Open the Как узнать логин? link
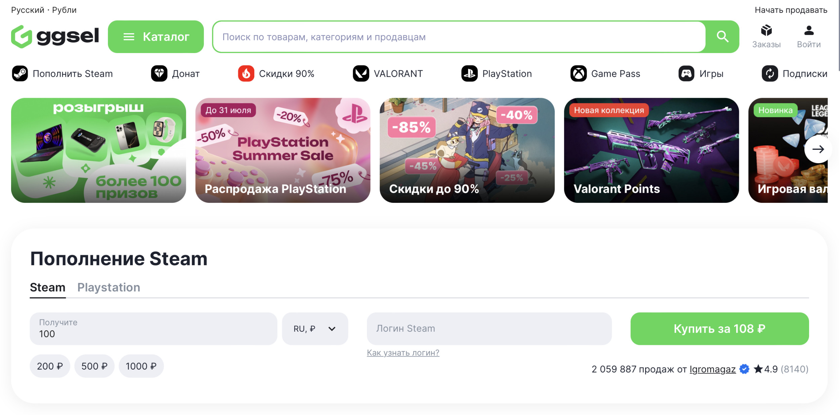The image size is (840, 415). 403,353
